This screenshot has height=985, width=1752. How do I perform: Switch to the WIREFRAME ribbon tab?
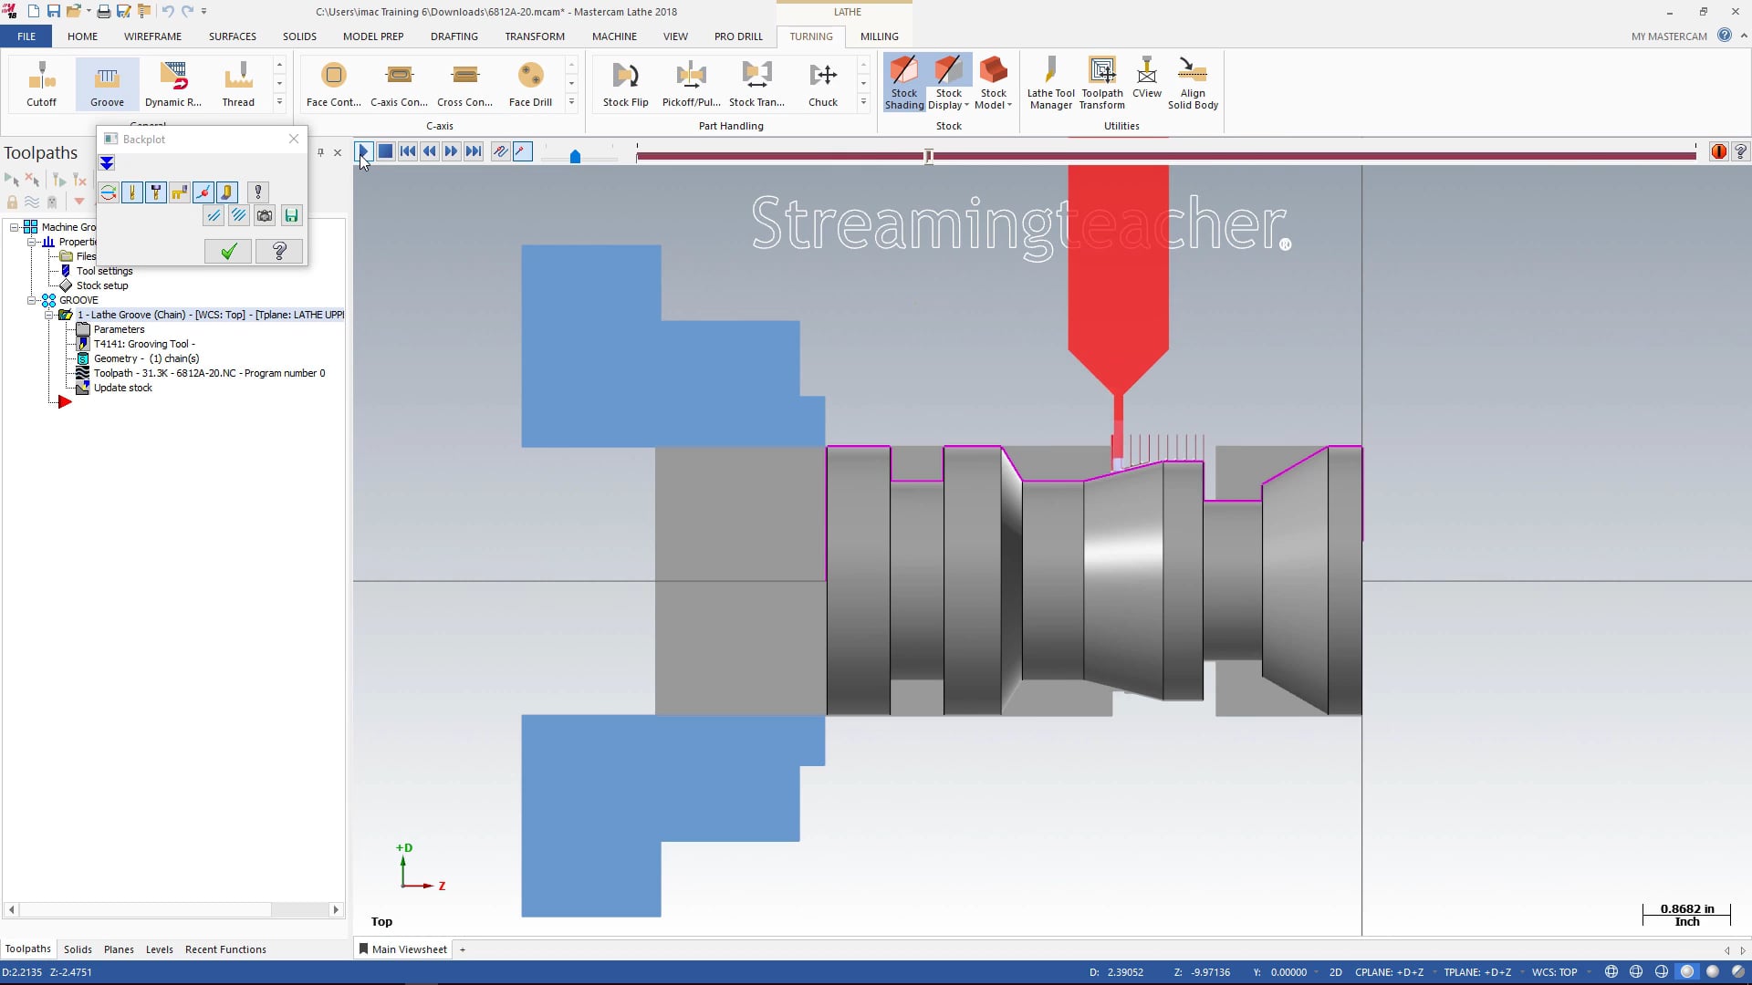[x=152, y=36]
